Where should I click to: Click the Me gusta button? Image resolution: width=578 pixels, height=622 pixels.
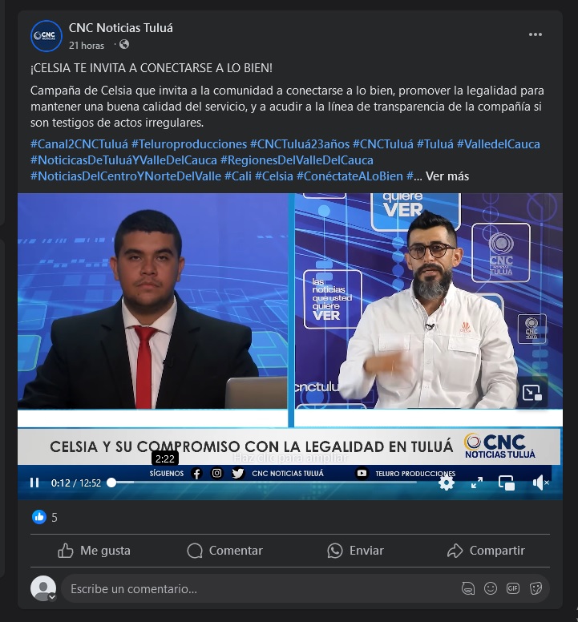(x=94, y=551)
